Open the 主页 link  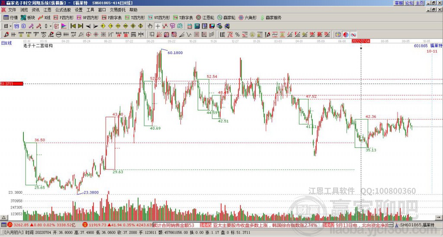point(420,3)
